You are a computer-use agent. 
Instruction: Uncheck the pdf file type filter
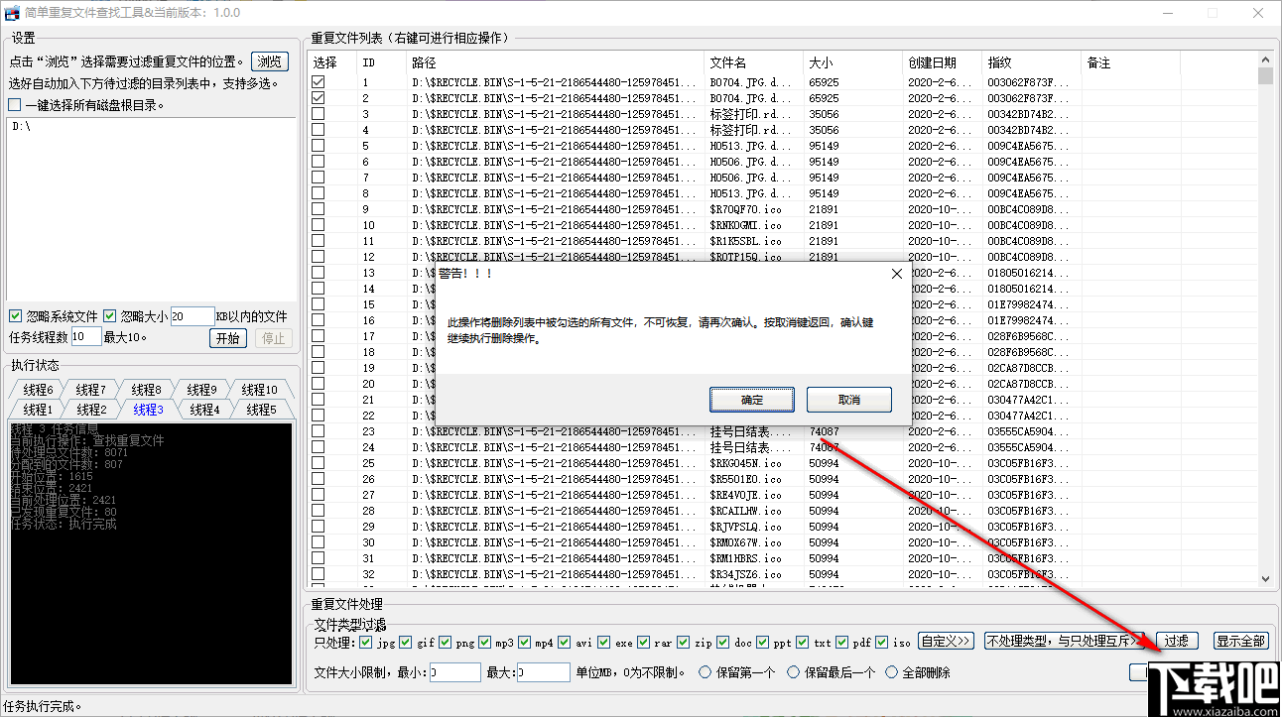(x=842, y=642)
